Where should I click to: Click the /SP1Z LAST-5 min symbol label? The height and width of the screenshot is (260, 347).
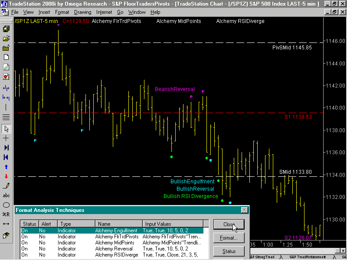pyautogui.click(x=36, y=21)
